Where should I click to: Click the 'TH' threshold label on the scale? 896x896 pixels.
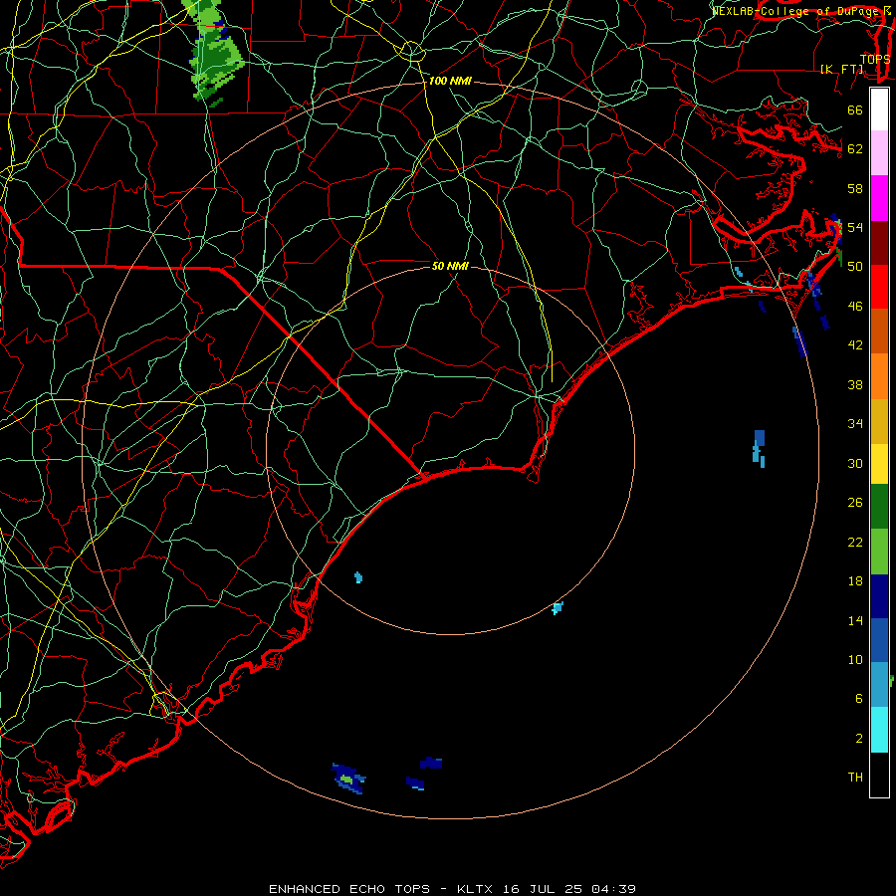tap(855, 778)
